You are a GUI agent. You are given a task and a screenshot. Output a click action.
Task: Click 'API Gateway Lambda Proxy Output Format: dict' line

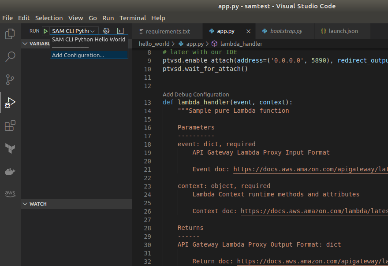tap(259, 244)
